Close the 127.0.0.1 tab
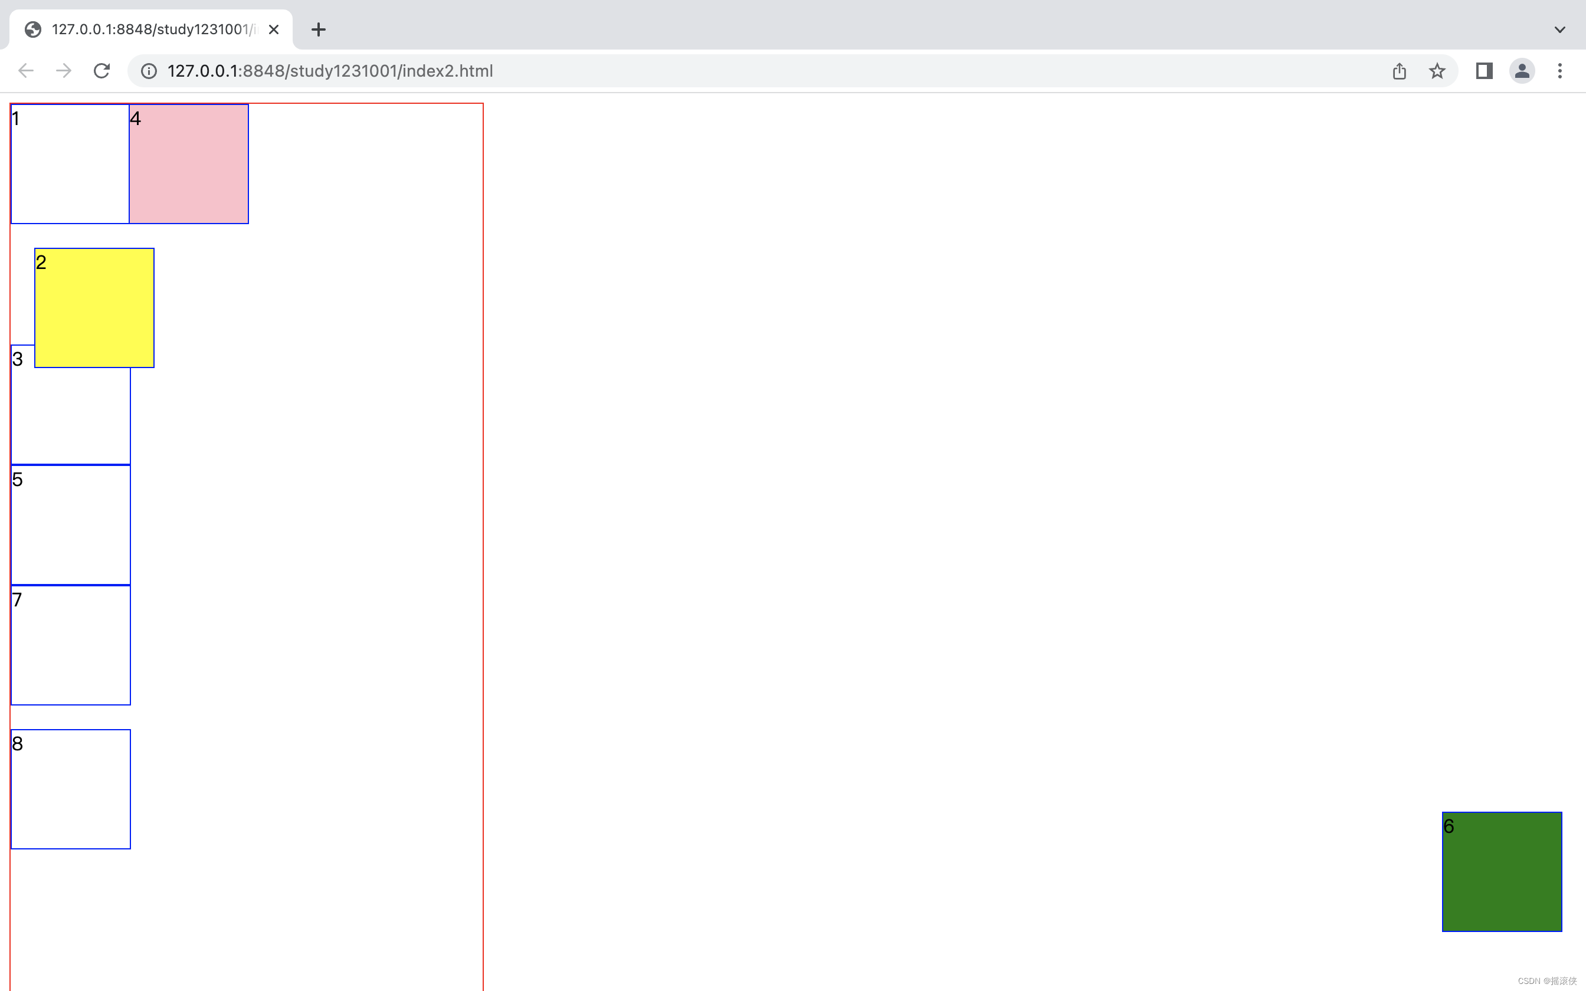Image resolution: width=1586 pixels, height=991 pixels. pos(274,29)
